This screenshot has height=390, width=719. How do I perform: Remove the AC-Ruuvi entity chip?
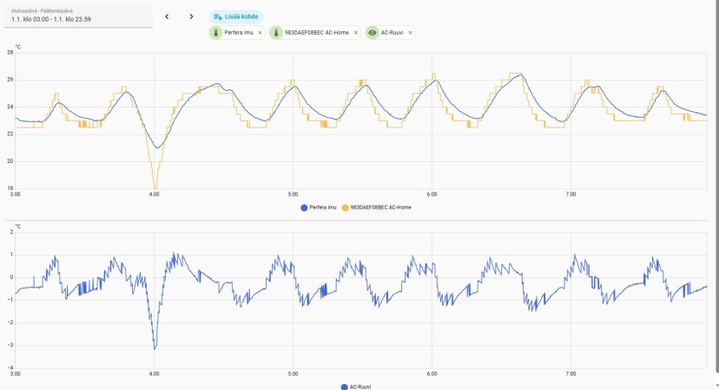(x=410, y=33)
